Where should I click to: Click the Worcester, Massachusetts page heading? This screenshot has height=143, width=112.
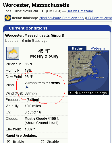pyautogui.click(x=36, y=5)
